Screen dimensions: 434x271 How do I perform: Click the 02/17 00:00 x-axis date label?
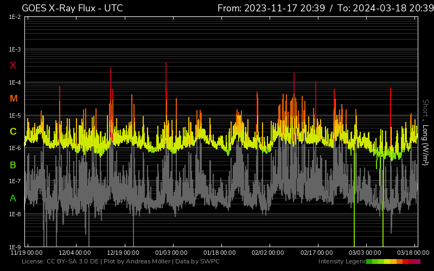click(x=317, y=253)
